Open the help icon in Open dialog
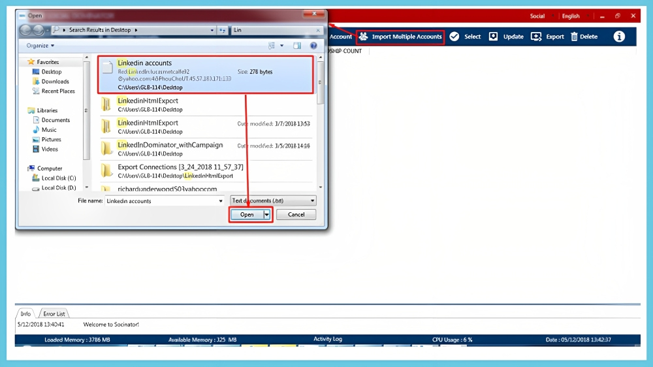 [313, 46]
